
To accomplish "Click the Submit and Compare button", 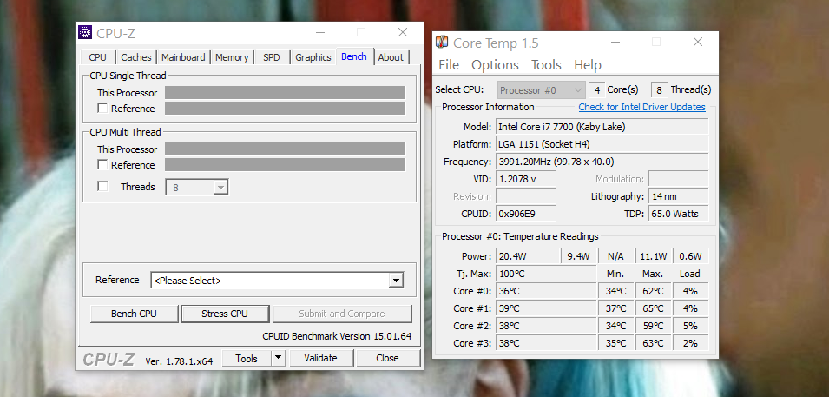I will click(341, 314).
